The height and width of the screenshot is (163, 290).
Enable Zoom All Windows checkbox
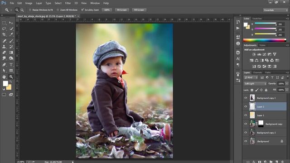58,10
